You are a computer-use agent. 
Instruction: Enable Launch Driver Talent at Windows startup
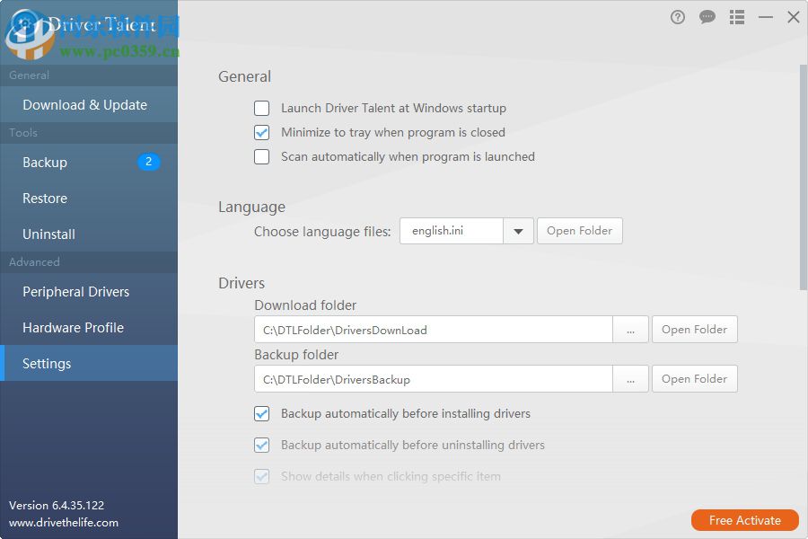(262, 109)
